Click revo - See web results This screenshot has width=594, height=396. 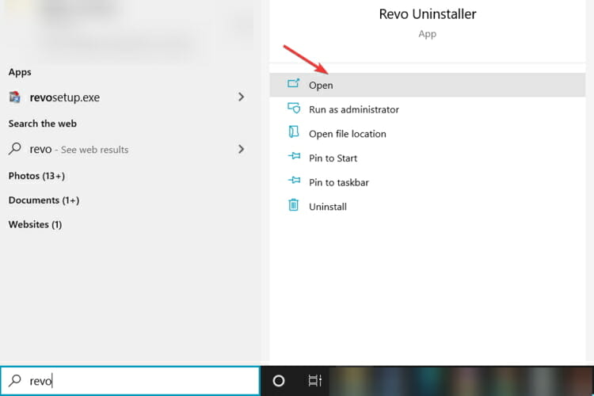(78, 150)
